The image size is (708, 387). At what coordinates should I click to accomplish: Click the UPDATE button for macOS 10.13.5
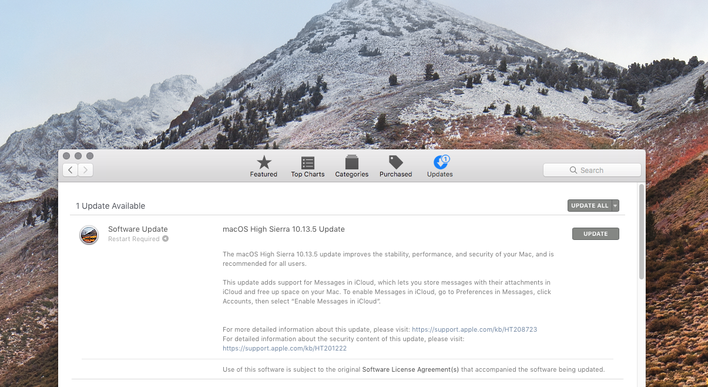click(596, 233)
